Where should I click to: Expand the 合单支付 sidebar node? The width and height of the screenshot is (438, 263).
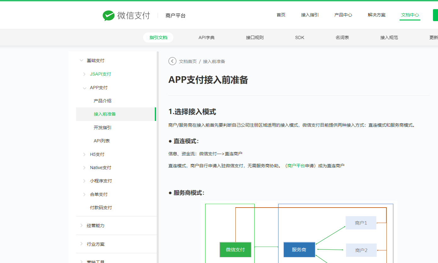click(x=84, y=194)
